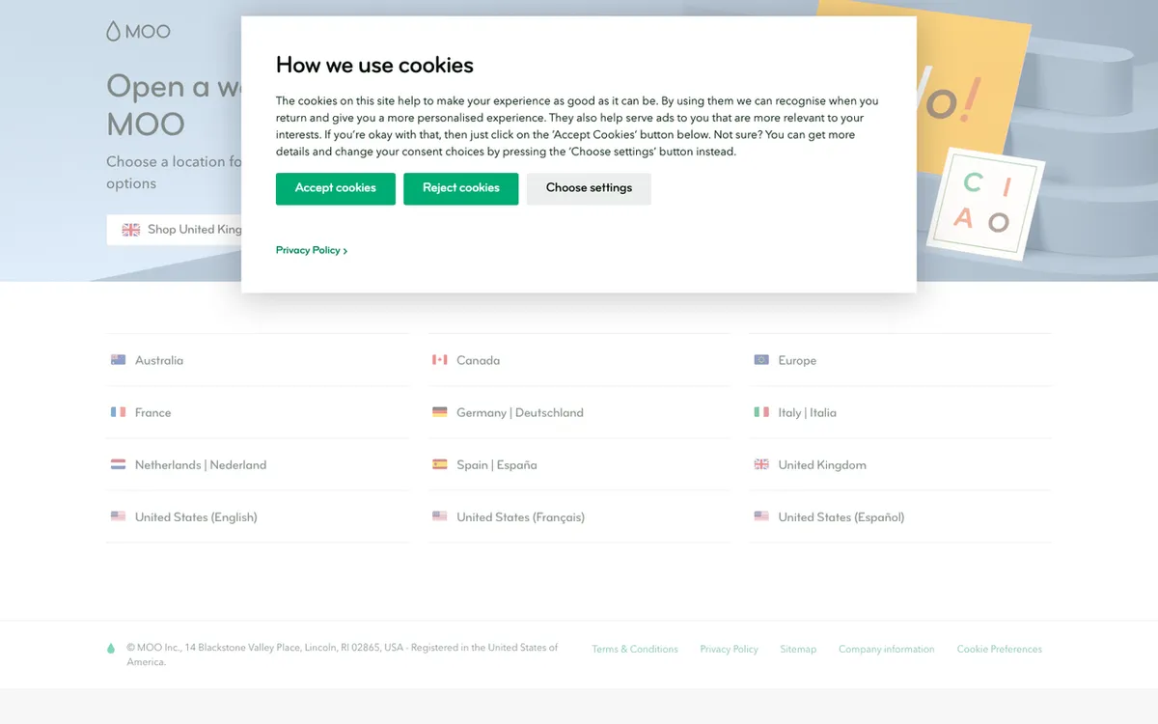Click the Spanish flag icon
Image resolution: width=1158 pixels, height=724 pixels.
(440, 464)
